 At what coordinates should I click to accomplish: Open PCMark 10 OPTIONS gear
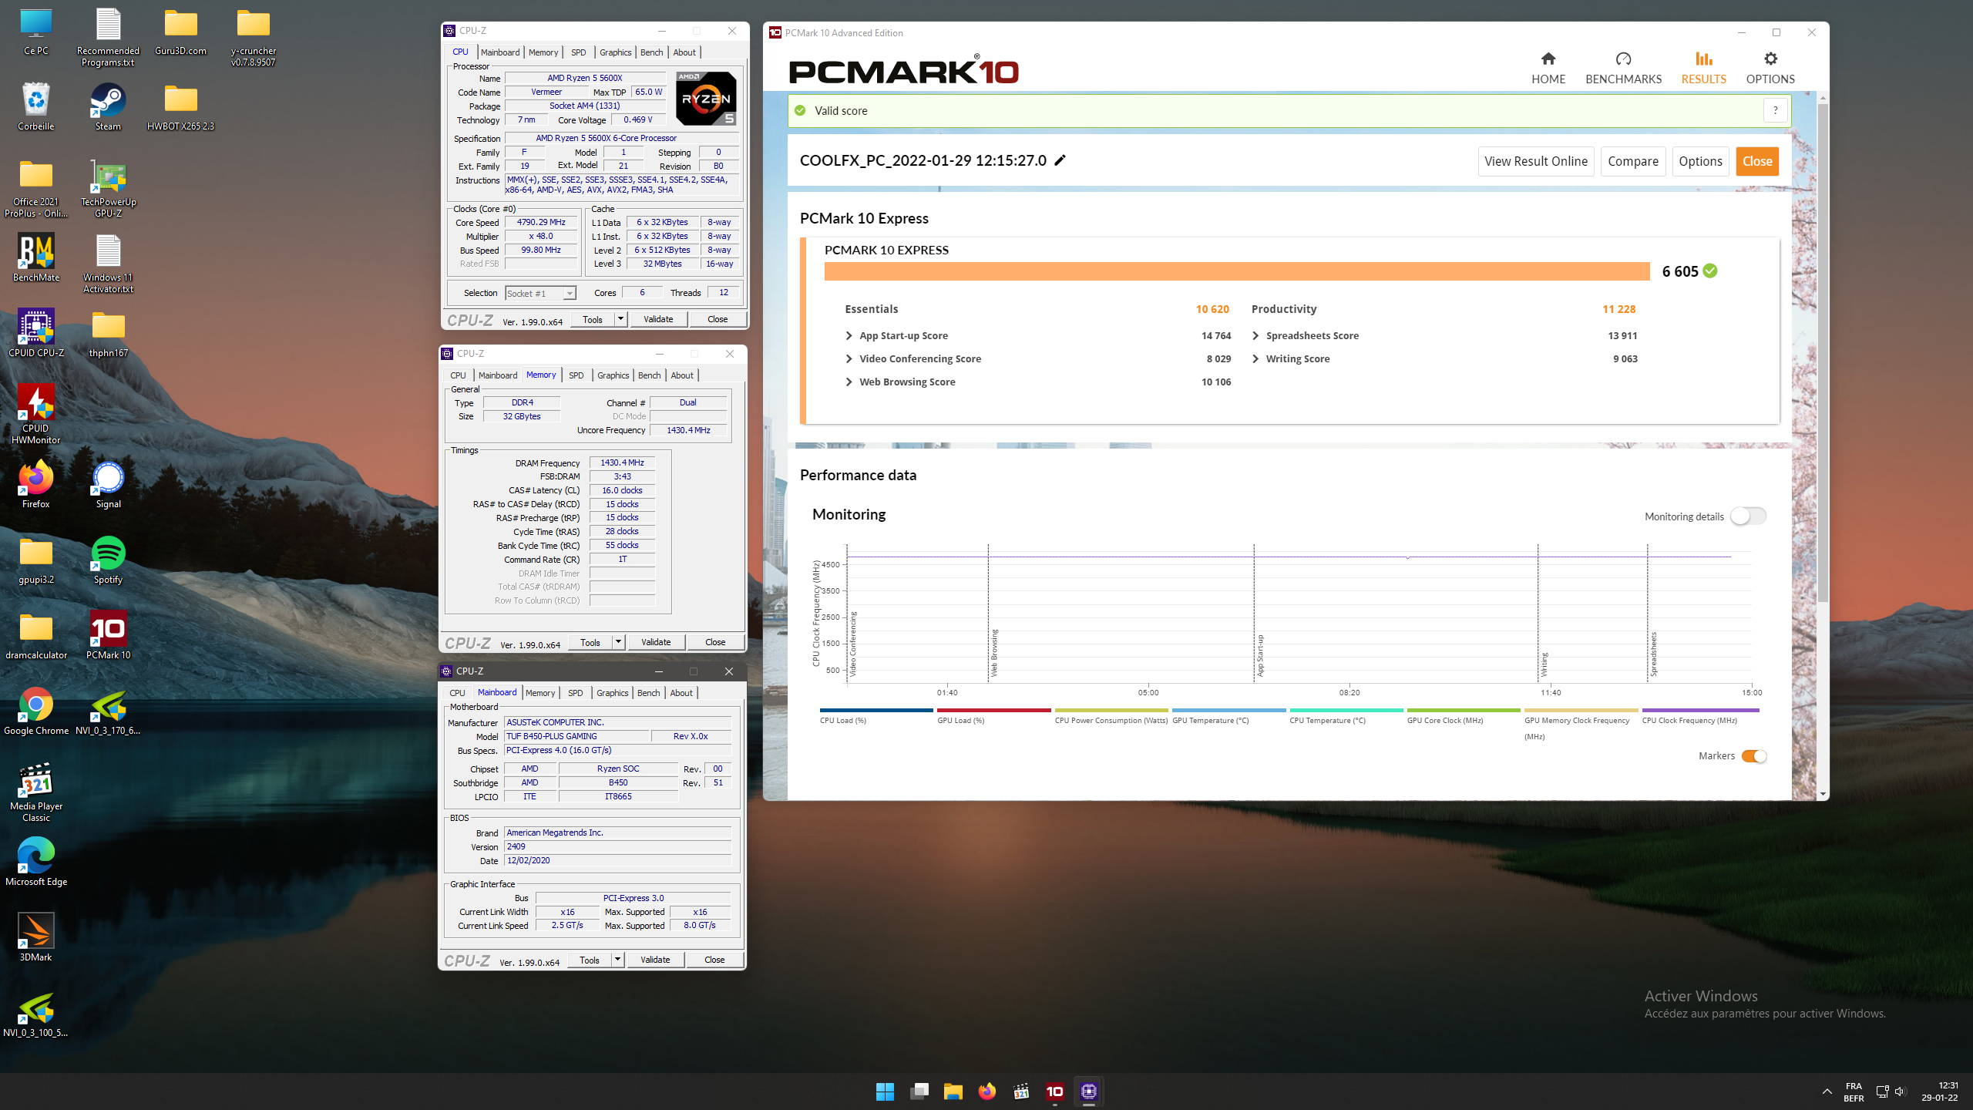click(1770, 68)
